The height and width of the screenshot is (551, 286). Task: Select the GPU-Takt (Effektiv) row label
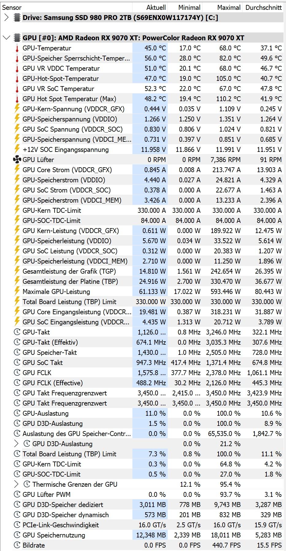(x=50, y=343)
